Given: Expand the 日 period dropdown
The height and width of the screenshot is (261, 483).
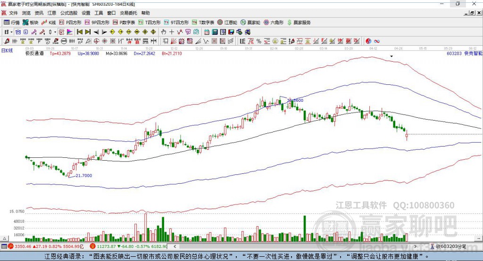Looking at the screenshot, I should tap(11, 32).
